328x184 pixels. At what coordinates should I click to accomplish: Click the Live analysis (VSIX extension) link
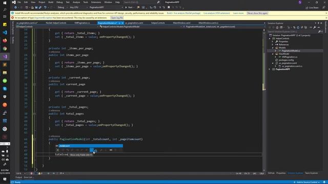pos(216,13)
